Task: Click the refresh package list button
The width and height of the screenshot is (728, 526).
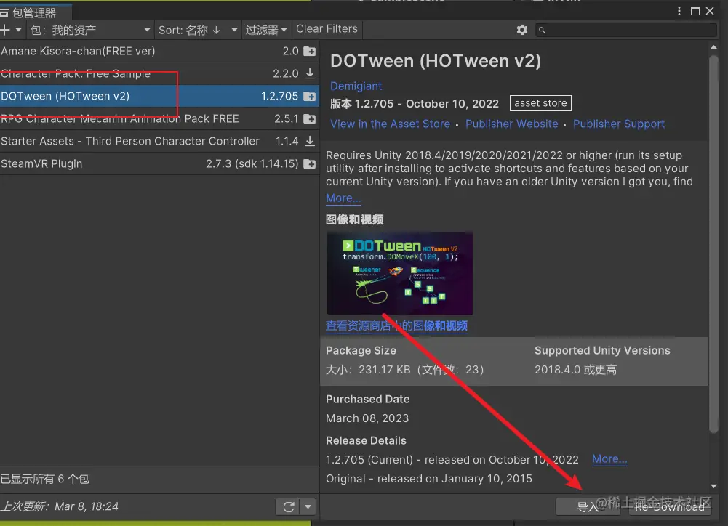Action: (x=288, y=506)
